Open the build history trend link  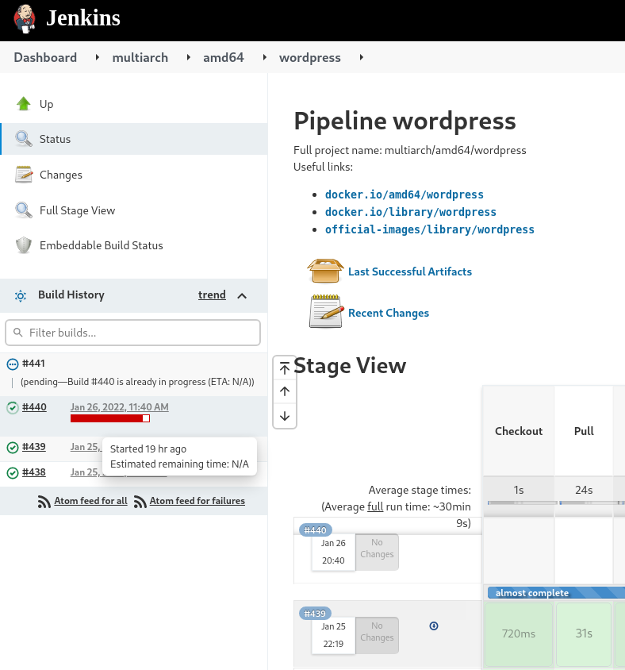pos(212,295)
